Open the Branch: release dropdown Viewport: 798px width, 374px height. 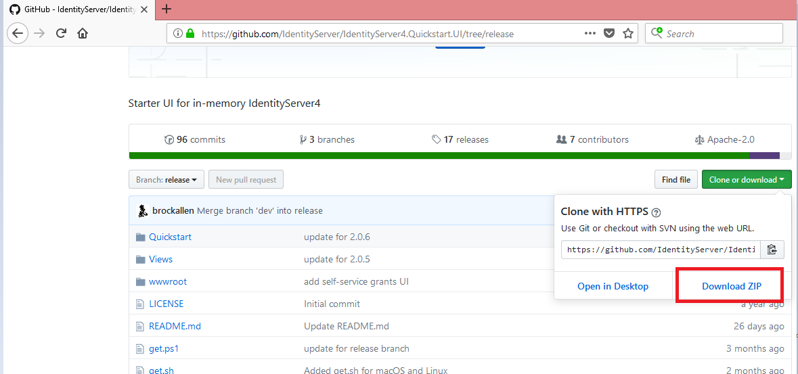coord(167,180)
